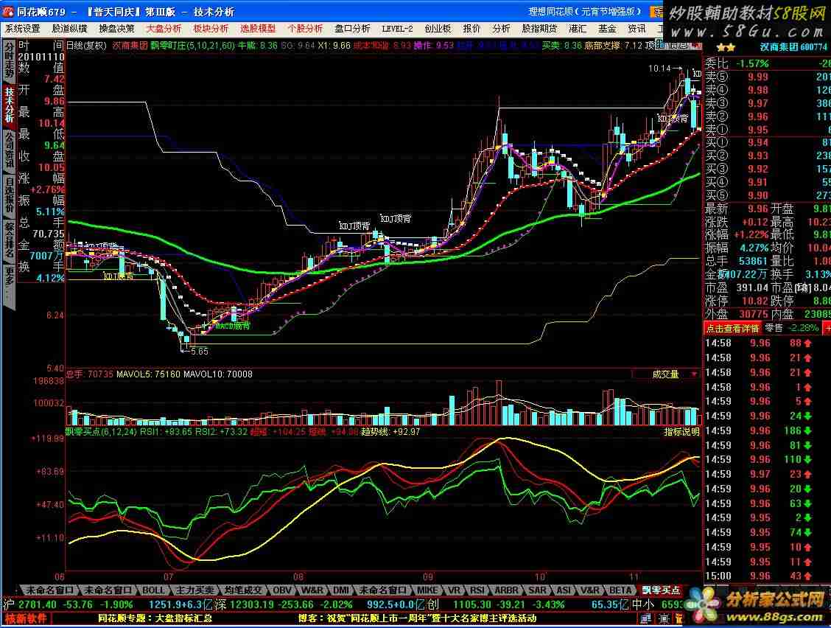831x628 pixels.
Task: Click the MACD底背 chart label
Action: click(232, 325)
